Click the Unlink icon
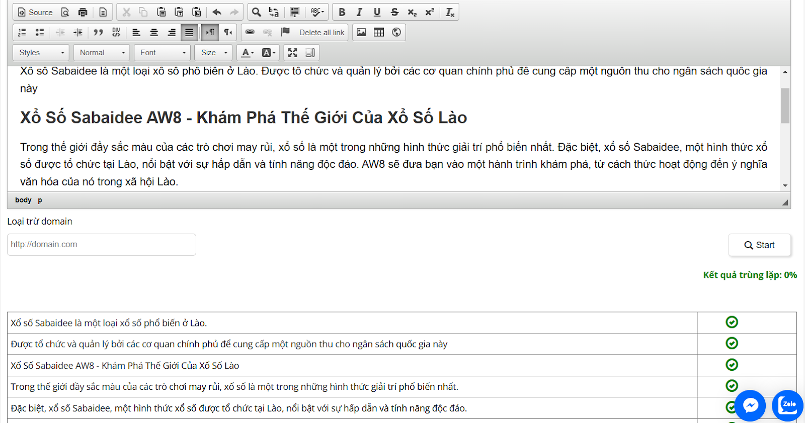The width and height of the screenshot is (805, 423). [x=268, y=32]
